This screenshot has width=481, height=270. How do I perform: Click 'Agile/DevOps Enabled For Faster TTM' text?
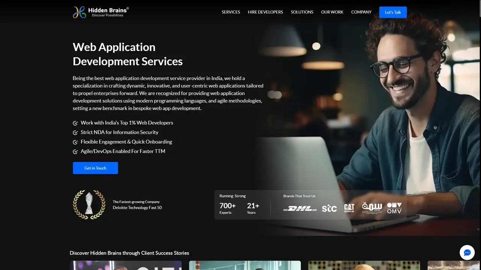[123, 151]
